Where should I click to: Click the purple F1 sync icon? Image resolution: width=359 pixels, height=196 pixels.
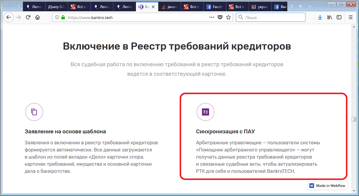(206, 112)
